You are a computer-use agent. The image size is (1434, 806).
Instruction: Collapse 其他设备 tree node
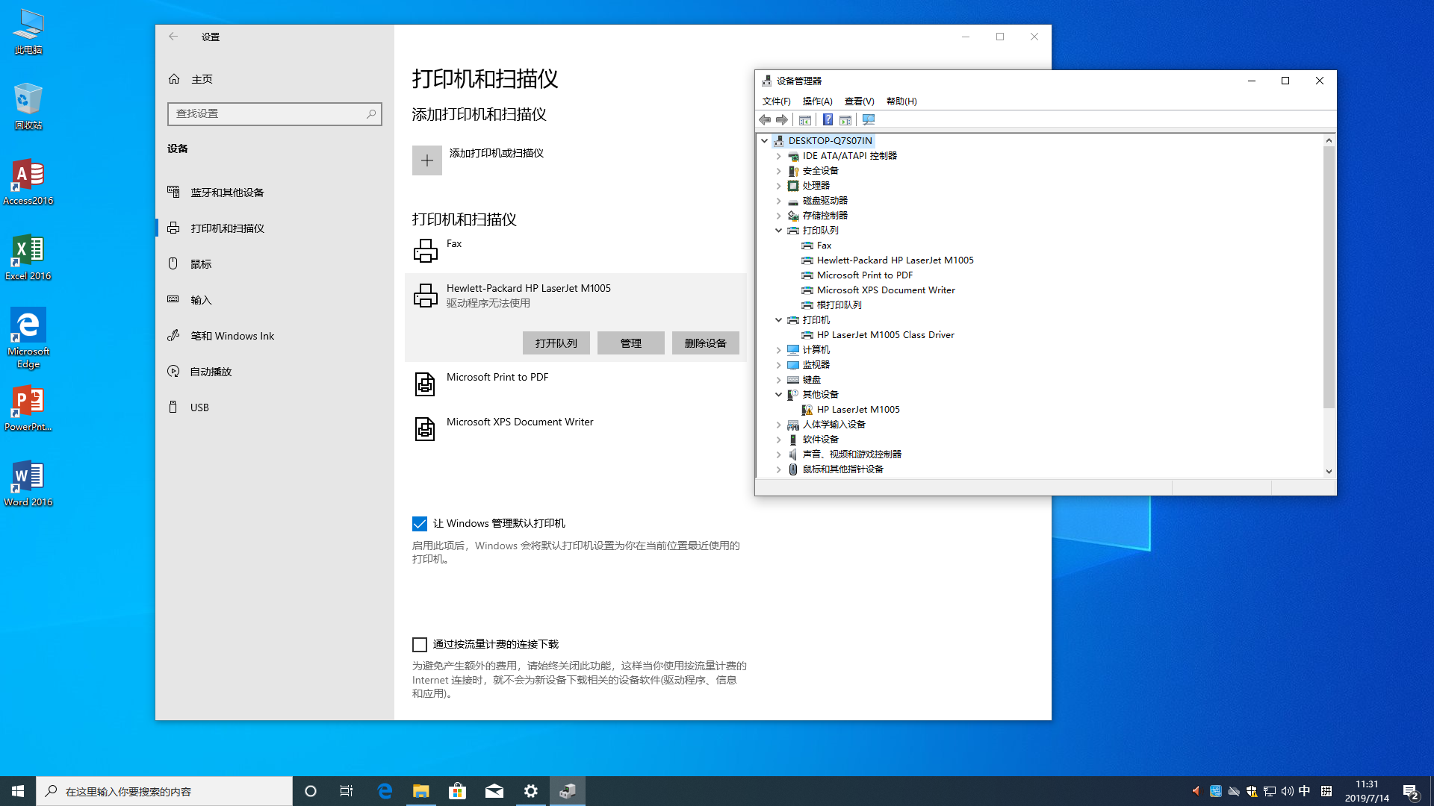(x=778, y=395)
